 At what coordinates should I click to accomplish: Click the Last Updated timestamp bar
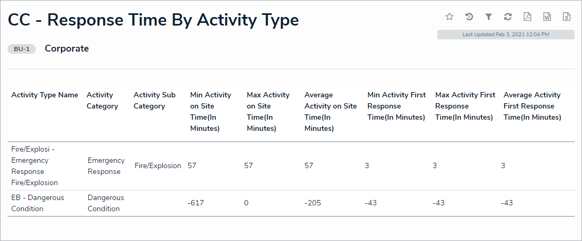(x=506, y=35)
